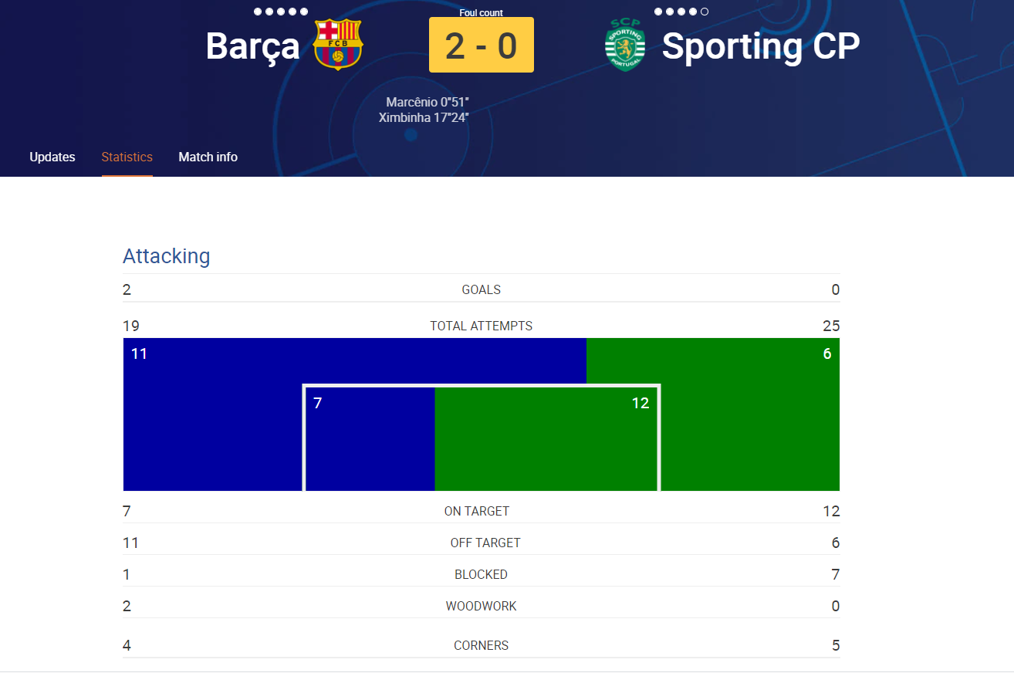Open the Updates tab
The width and height of the screenshot is (1014, 673).
[52, 157]
